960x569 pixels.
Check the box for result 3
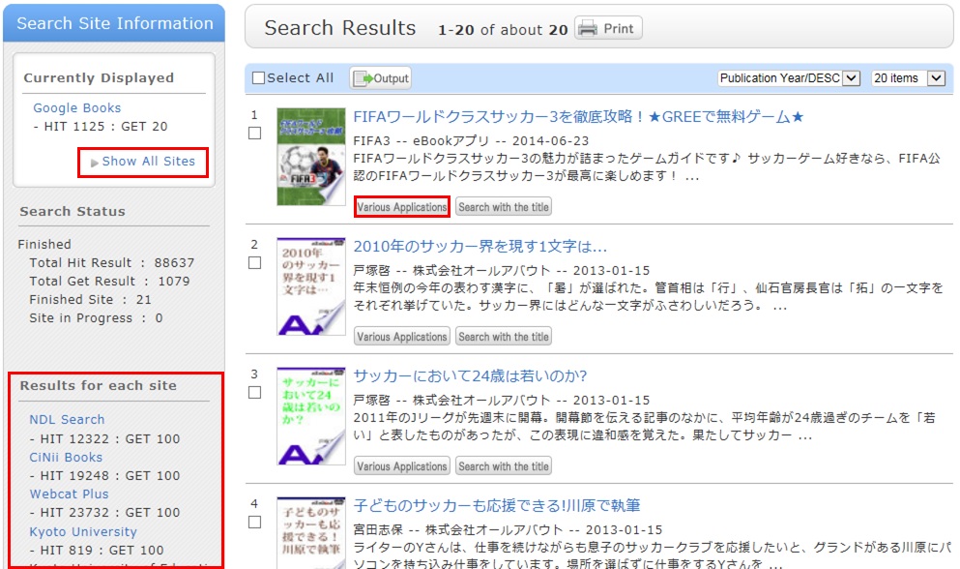point(255,393)
